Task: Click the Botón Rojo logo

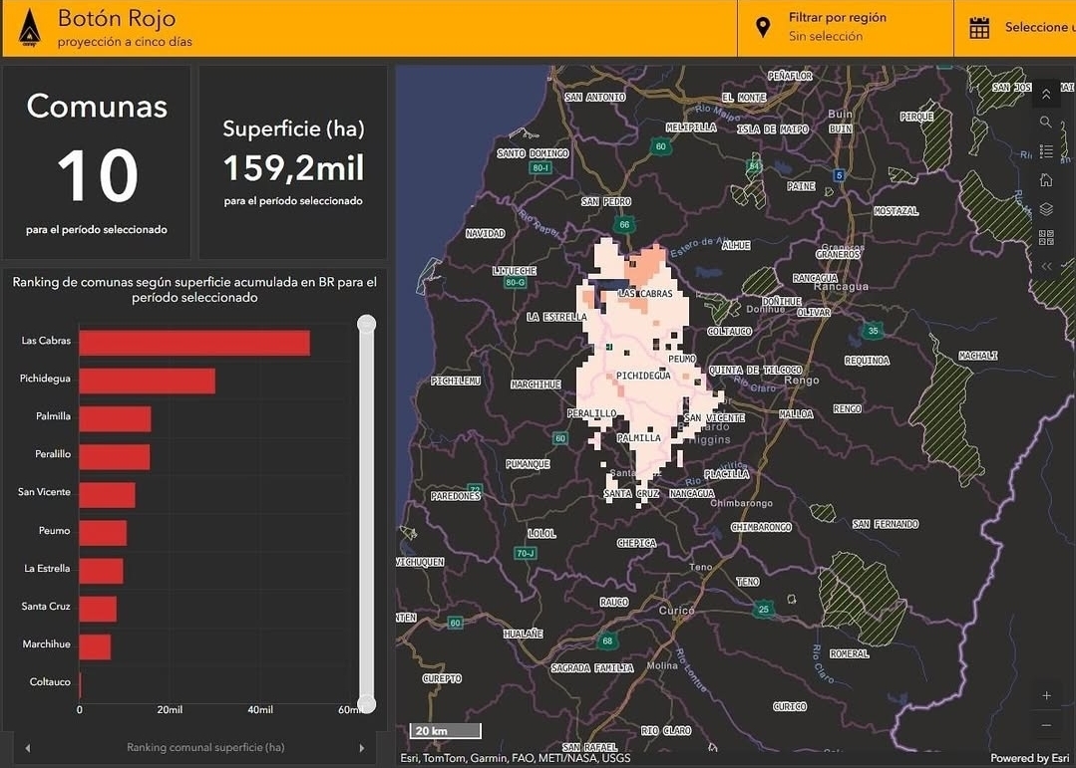Action: [x=30, y=29]
